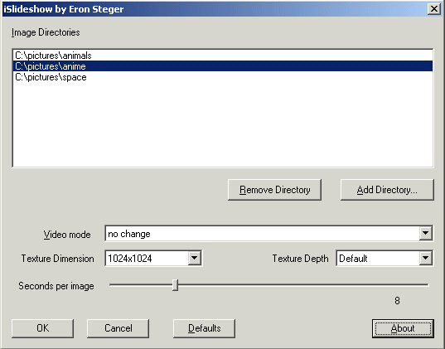Click the 'no change' video mode field
The width and height of the screenshot is (445, 349).
(262, 234)
